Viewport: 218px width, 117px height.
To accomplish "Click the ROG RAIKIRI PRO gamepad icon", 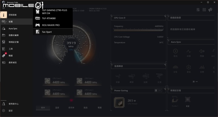I will 38,25.
